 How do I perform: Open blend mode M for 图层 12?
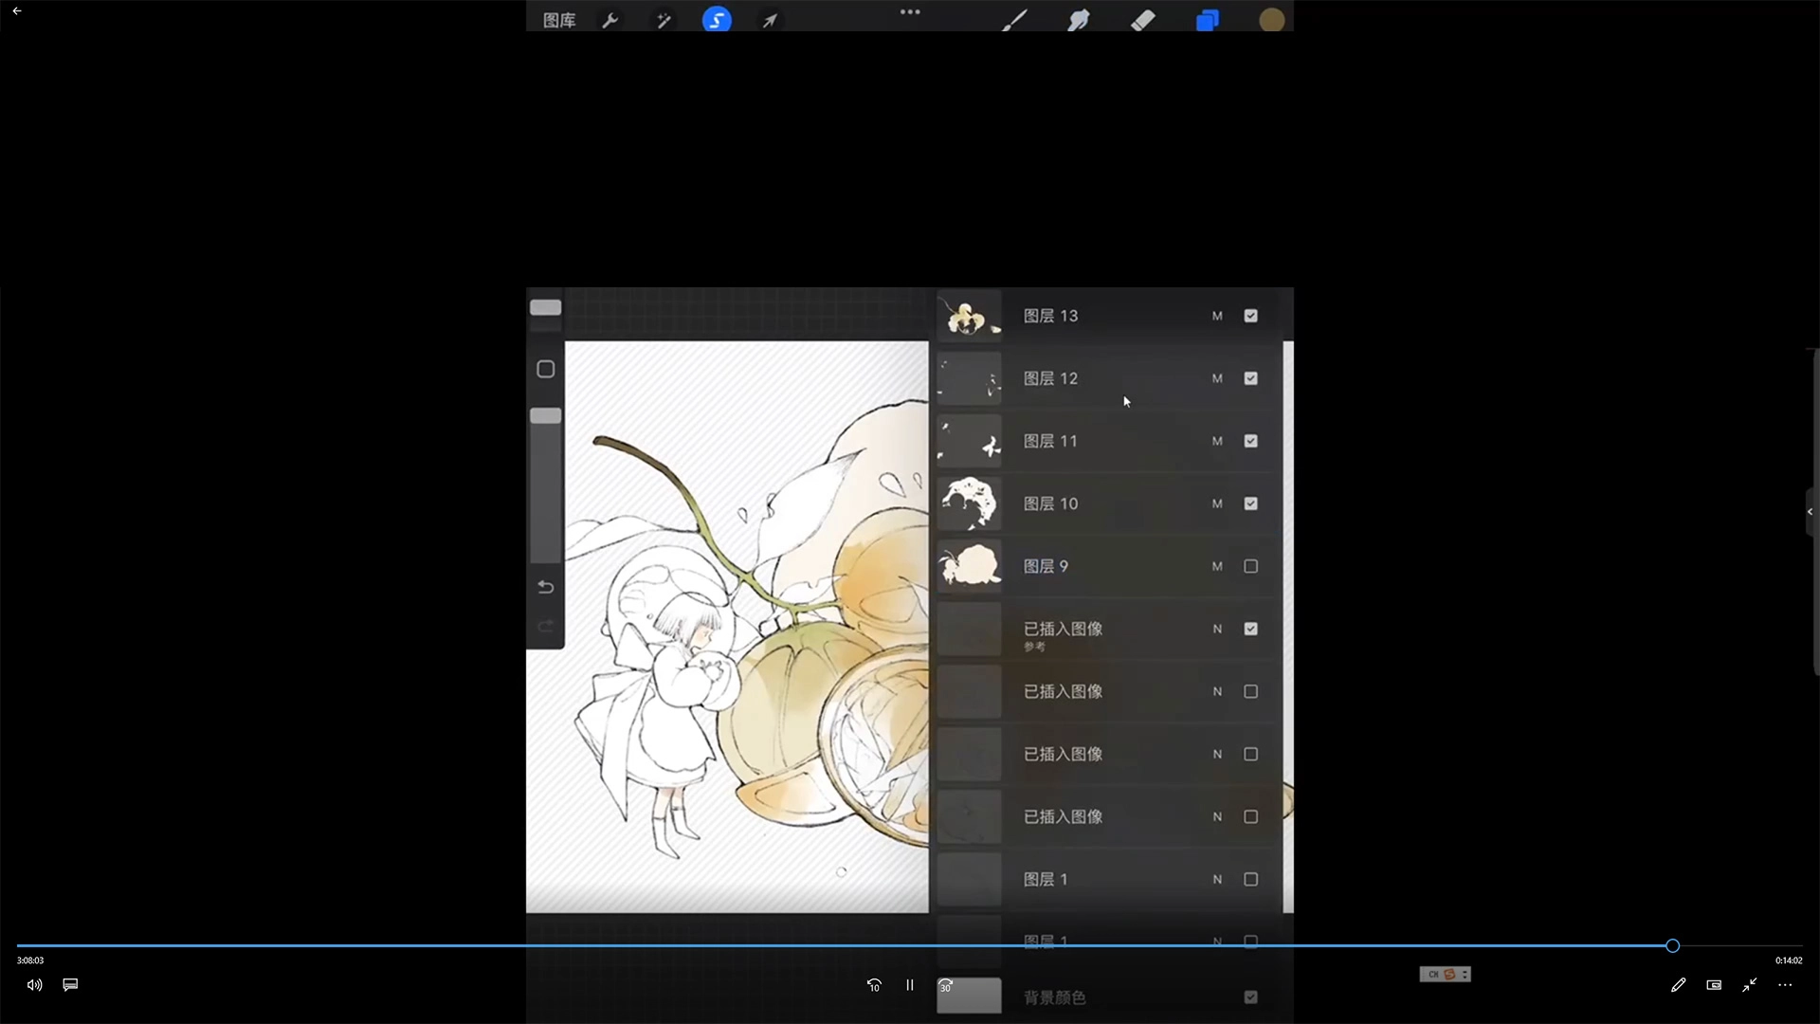(x=1217, y=378)
